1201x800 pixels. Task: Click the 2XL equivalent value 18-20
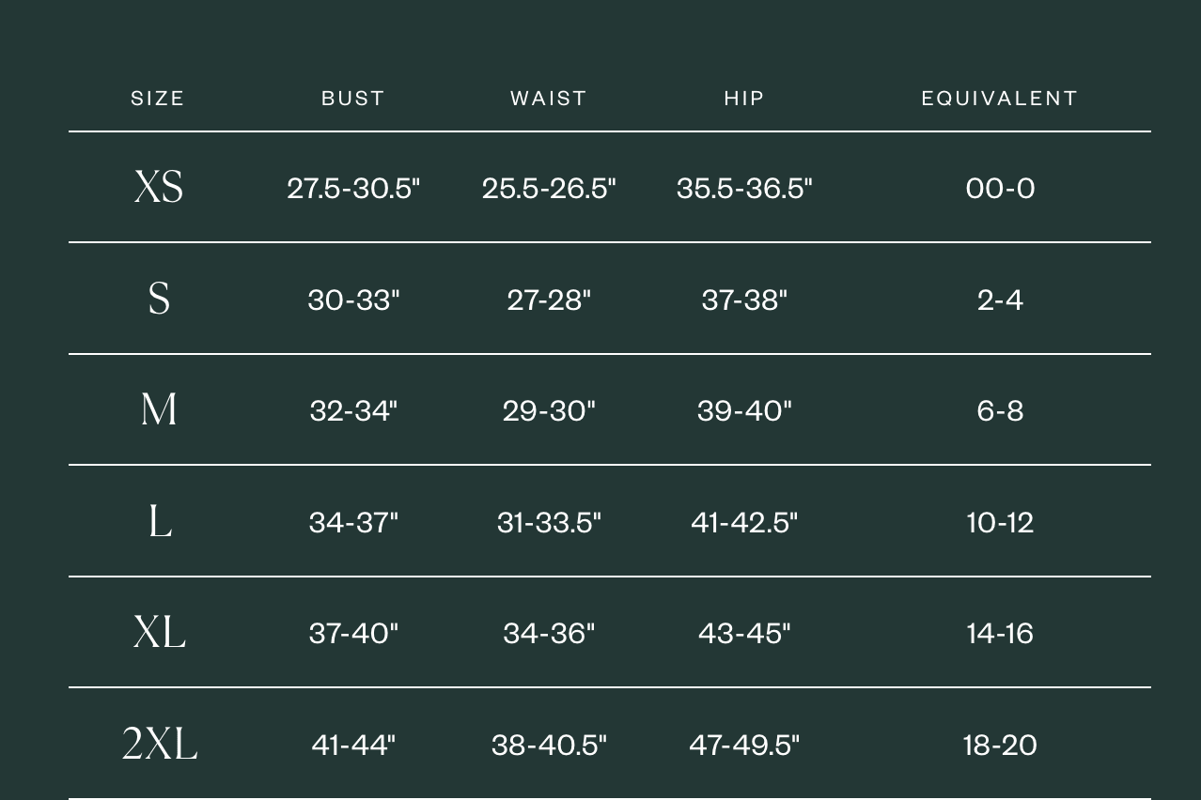1000,746
